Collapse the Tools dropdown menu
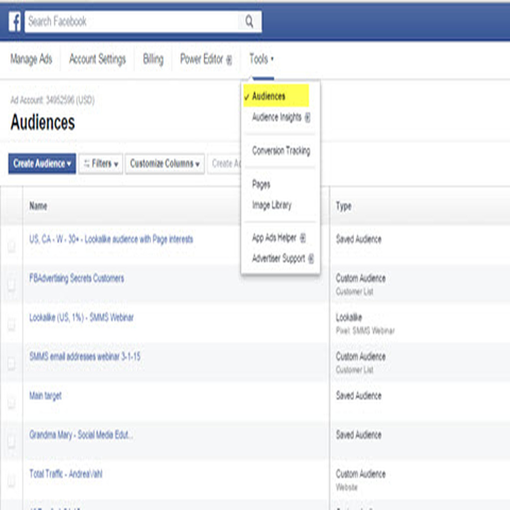 261,59
